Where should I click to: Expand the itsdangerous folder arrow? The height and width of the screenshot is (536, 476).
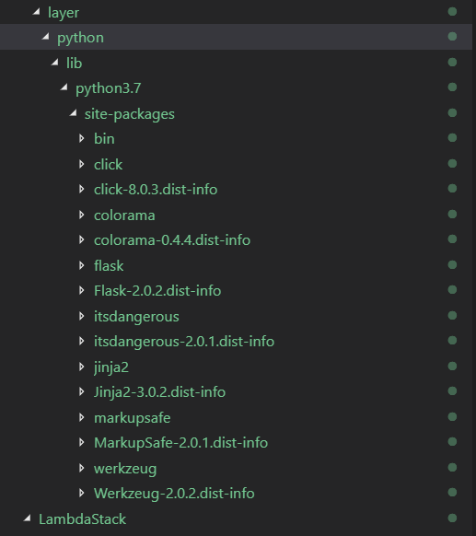pos(81,316)
